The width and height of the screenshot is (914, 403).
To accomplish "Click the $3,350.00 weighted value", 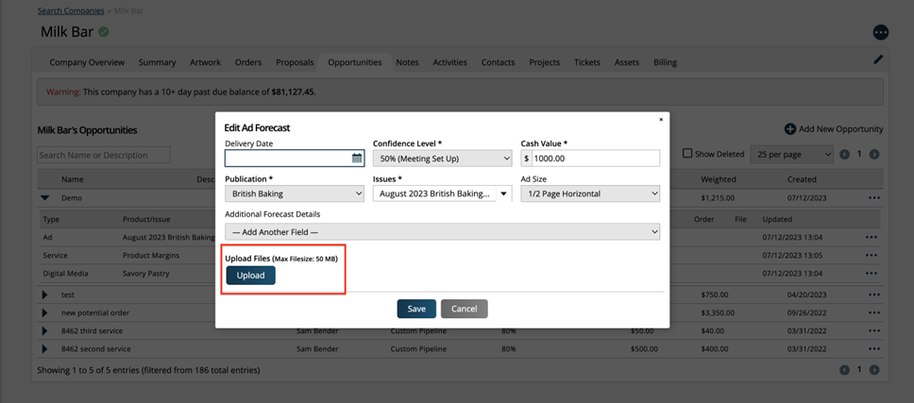I will pos(718,312).
